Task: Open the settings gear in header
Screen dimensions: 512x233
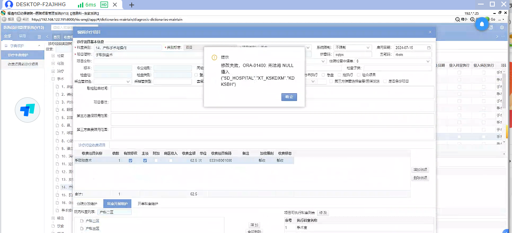Action: click(x=502, y=27)
